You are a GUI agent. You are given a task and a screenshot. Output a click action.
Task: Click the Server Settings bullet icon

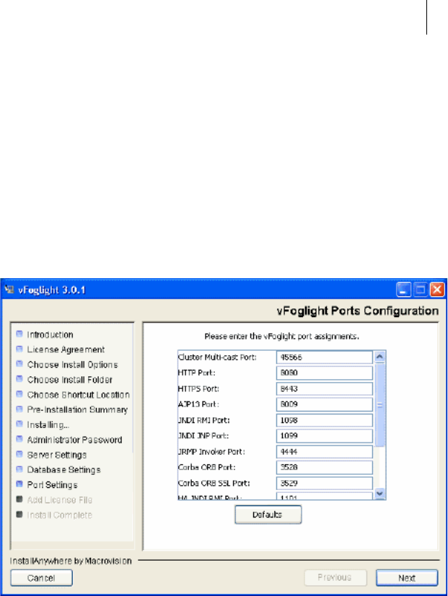(19, 454)
